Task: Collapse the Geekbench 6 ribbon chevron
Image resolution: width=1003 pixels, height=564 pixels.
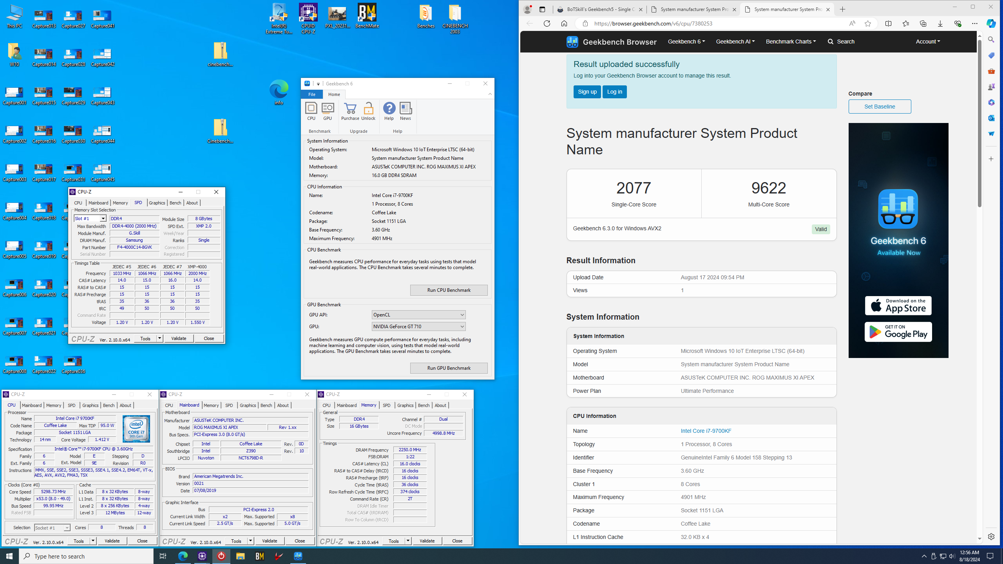Action: 490,94
